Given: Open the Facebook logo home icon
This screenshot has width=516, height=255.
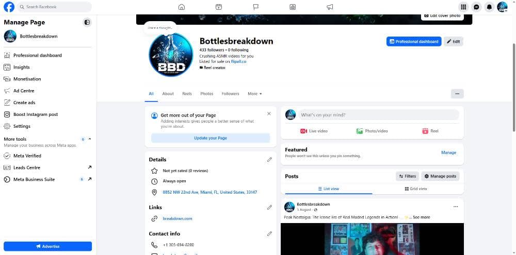Looking at the screenshot, I should (9, 7).
